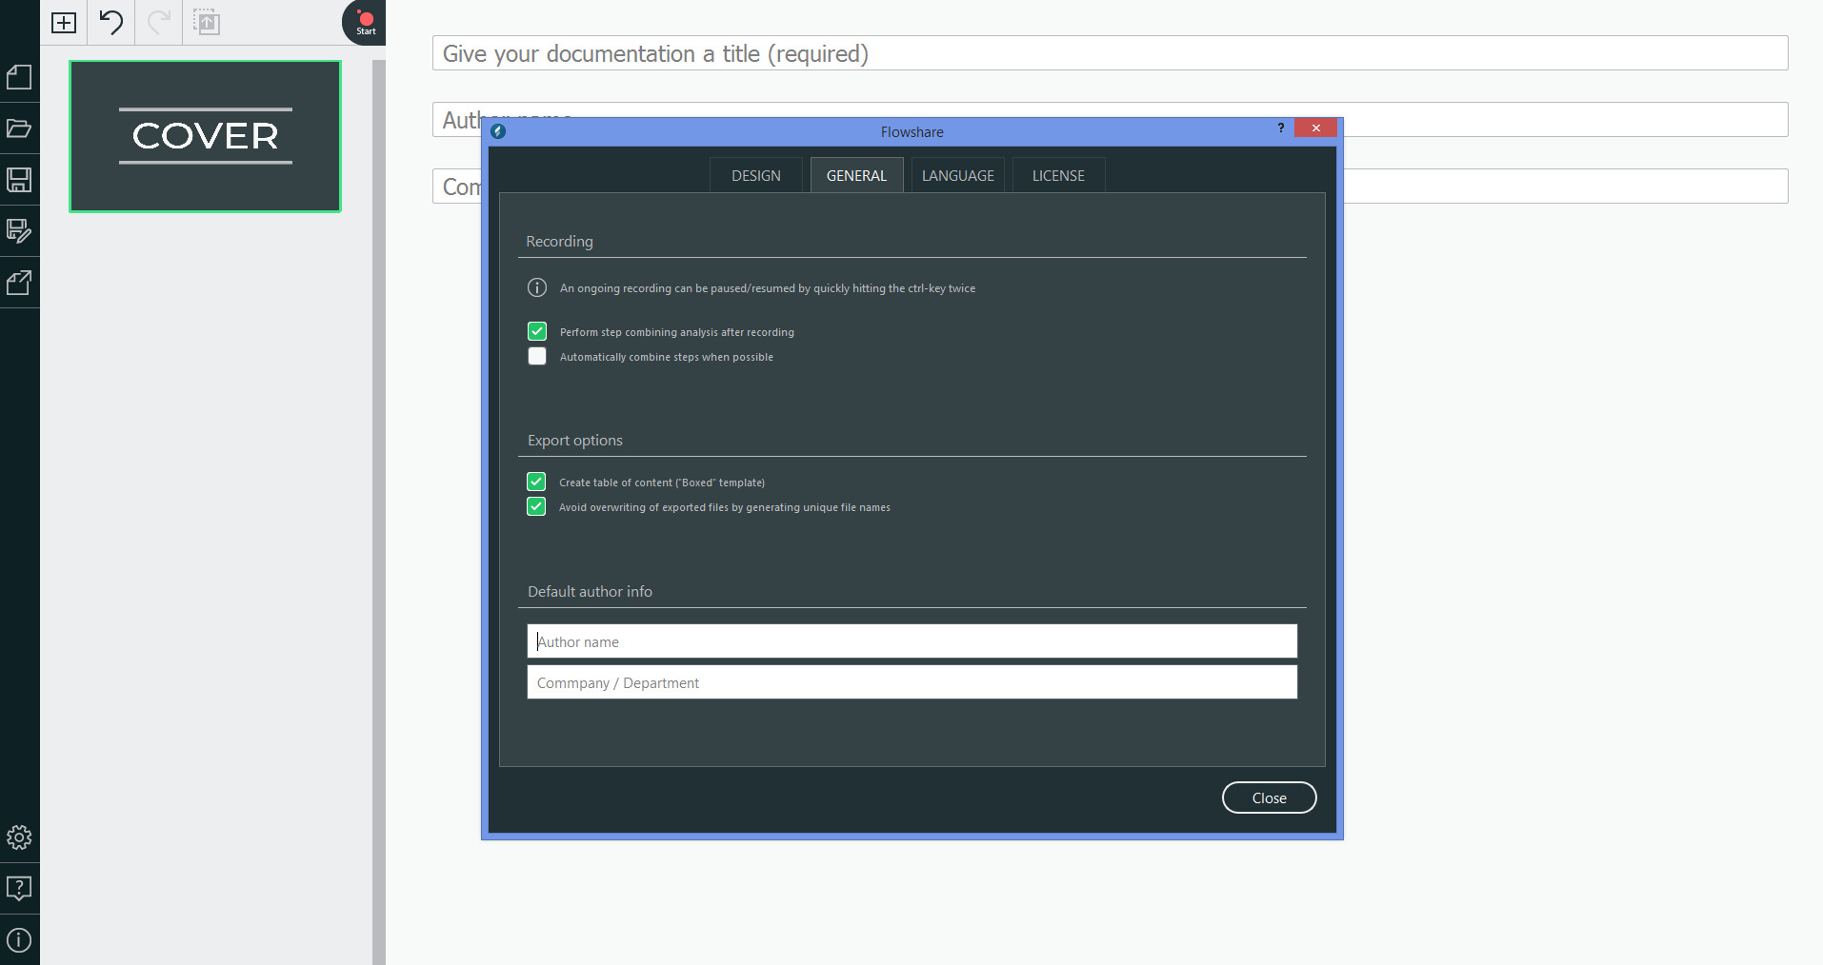Disable step combining analysis after recording
The height and width of the screenshot is (965, 1823).
tap(537, 331)
